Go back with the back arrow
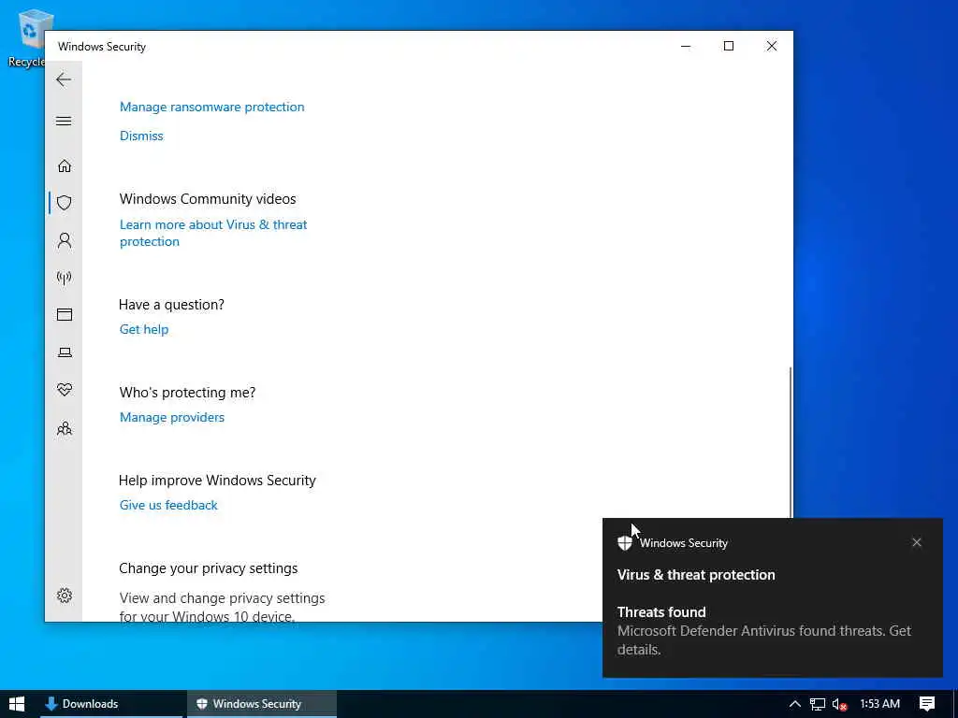 [64, 79]
